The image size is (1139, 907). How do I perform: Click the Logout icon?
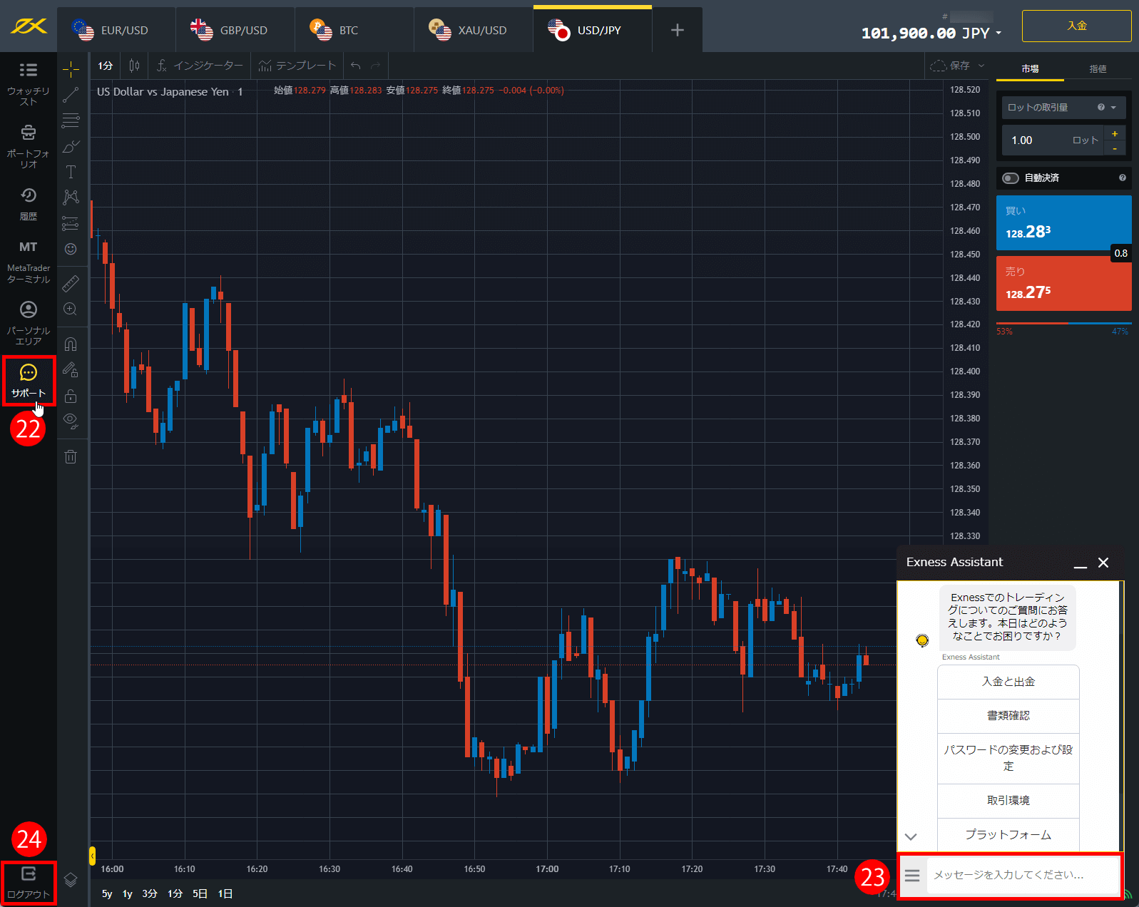pos(28,873)
